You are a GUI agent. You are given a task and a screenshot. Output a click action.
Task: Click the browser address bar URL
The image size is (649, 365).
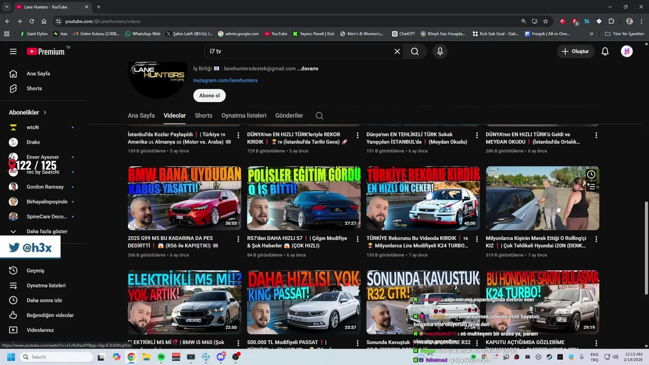click(103, 21)
